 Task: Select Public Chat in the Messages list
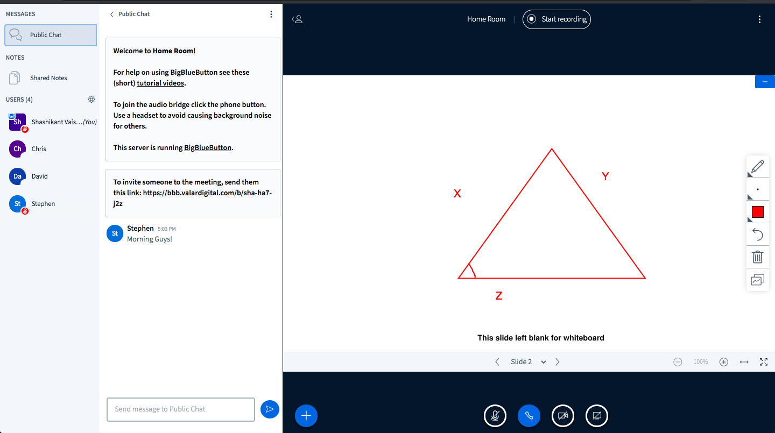coord(51,35)
